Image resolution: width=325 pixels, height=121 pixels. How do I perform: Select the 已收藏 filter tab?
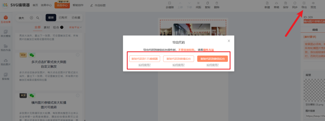(76, 18)
